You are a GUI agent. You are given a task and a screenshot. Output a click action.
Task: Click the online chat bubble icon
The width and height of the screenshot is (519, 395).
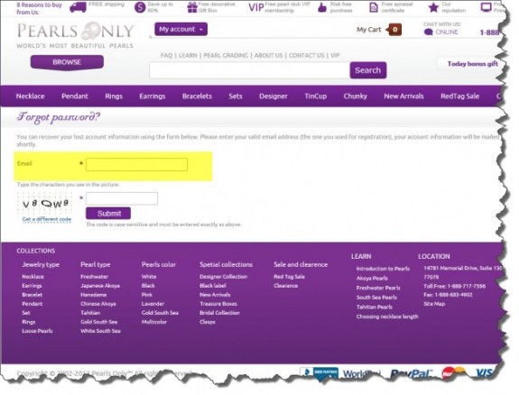[429, 32]
